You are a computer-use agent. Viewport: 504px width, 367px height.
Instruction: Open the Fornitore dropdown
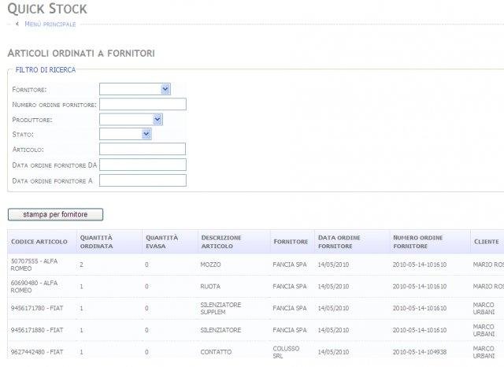tap(135, 89)
